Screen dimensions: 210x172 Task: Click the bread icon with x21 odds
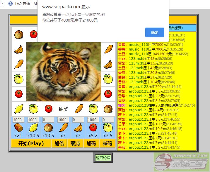tap(18, 128)
